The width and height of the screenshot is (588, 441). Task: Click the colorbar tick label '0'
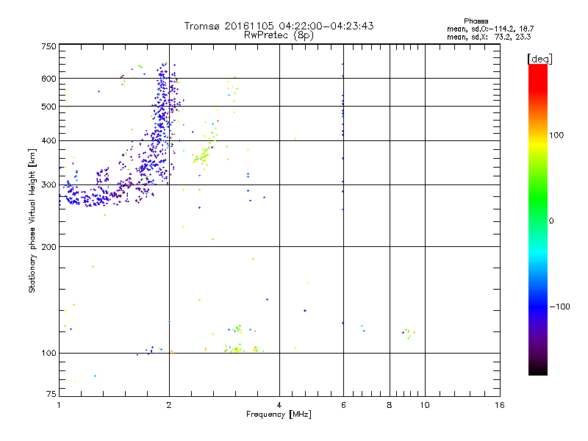tap(551, 221)
